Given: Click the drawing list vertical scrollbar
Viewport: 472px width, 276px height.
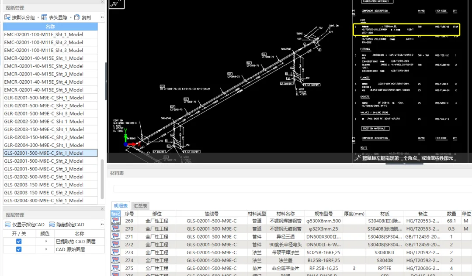Looking at the screenshot, I should click(102, 179).
